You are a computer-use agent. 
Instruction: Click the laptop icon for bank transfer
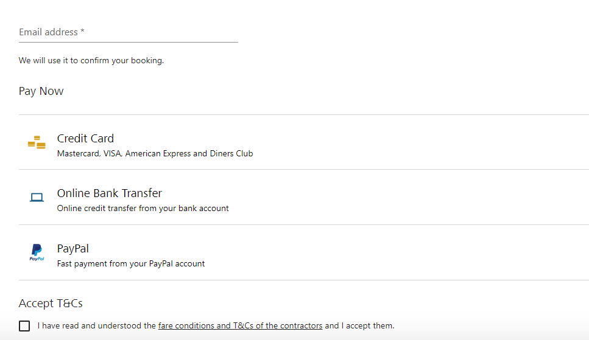coord(37,197)
